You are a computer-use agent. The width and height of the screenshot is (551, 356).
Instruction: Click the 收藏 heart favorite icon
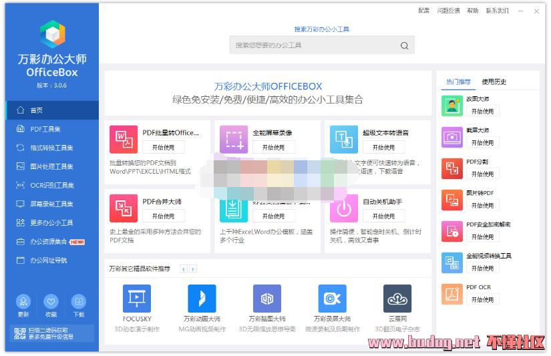pos(51,301)
